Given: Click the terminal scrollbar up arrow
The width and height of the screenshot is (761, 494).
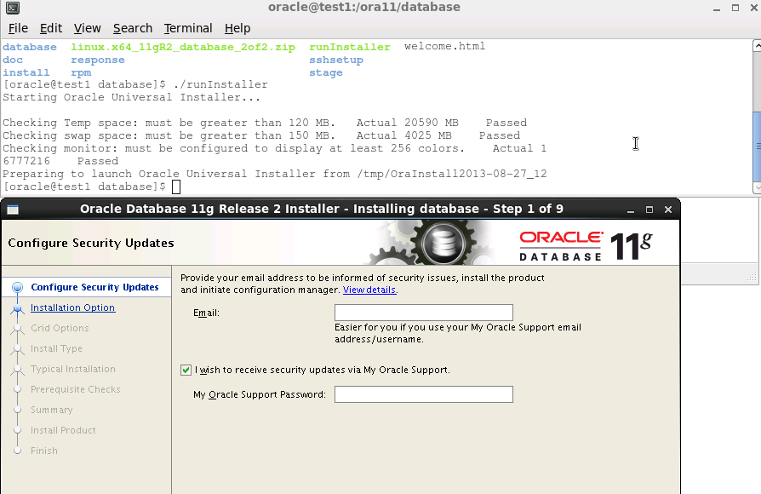Looking at the screenshot, I should click(757, 46).
